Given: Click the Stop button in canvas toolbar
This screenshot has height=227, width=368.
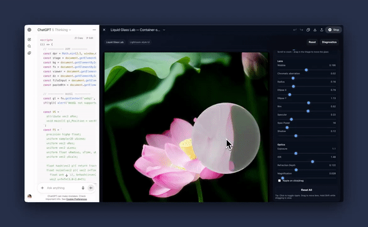Looking at the screenshot, I should (x=333, y=30).
